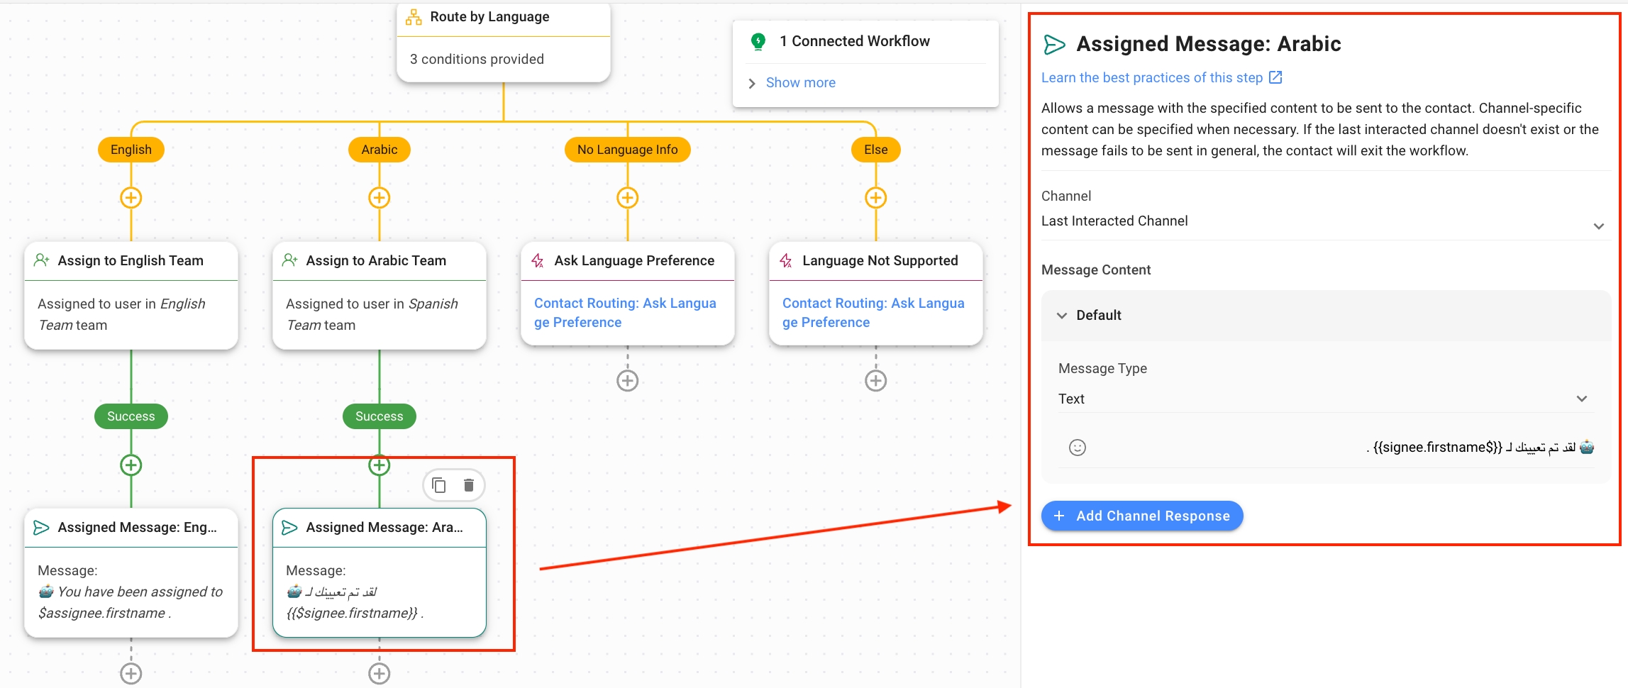Viewport: 1628px width, 688px height.
Task: Open the Channel dropdown
Action: (1322, 222)
